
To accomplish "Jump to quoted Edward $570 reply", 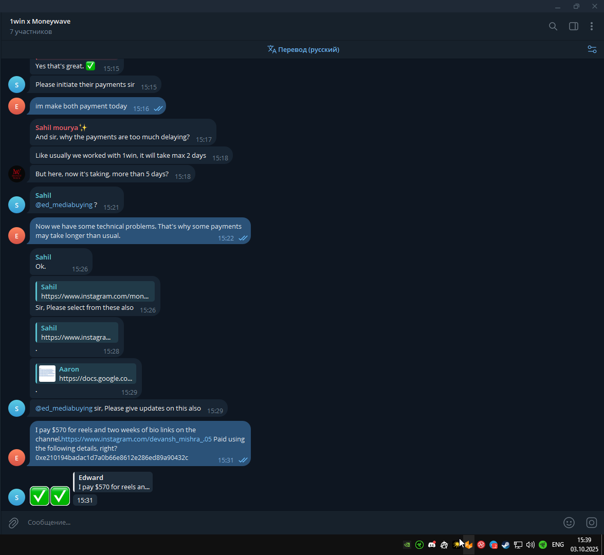I will pos(113,482).
